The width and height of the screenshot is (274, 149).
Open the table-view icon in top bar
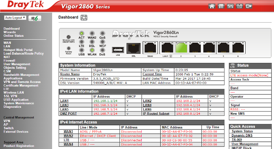click(221, 6)
